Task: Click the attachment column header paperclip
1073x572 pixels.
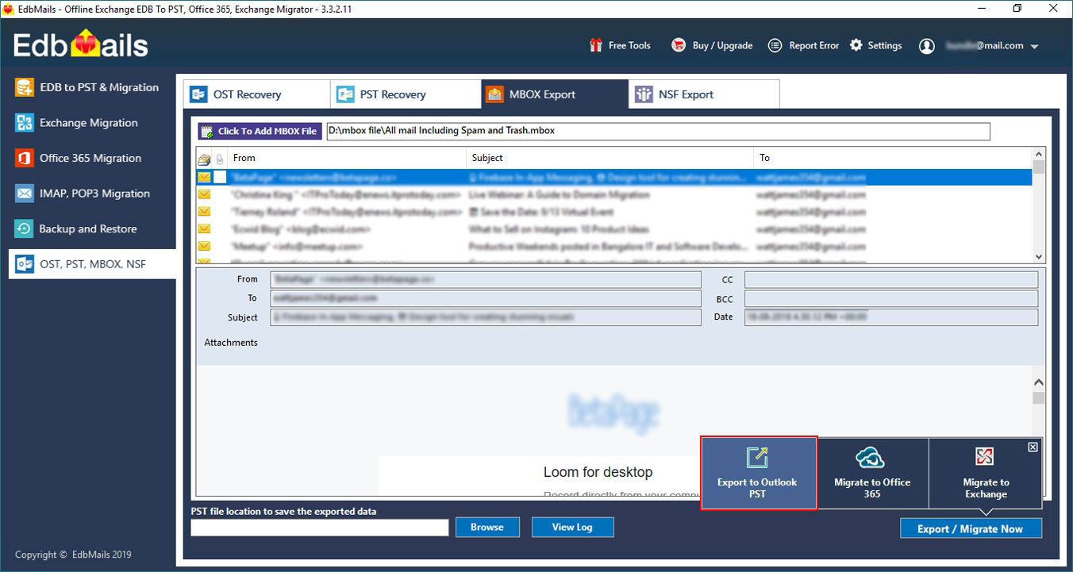Action: 220,159
